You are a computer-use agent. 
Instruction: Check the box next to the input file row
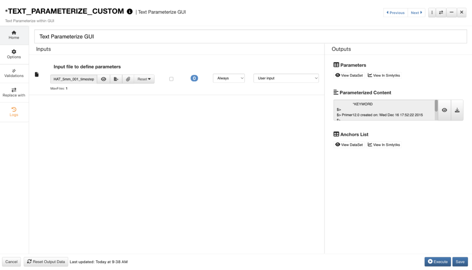coord(171,78)
